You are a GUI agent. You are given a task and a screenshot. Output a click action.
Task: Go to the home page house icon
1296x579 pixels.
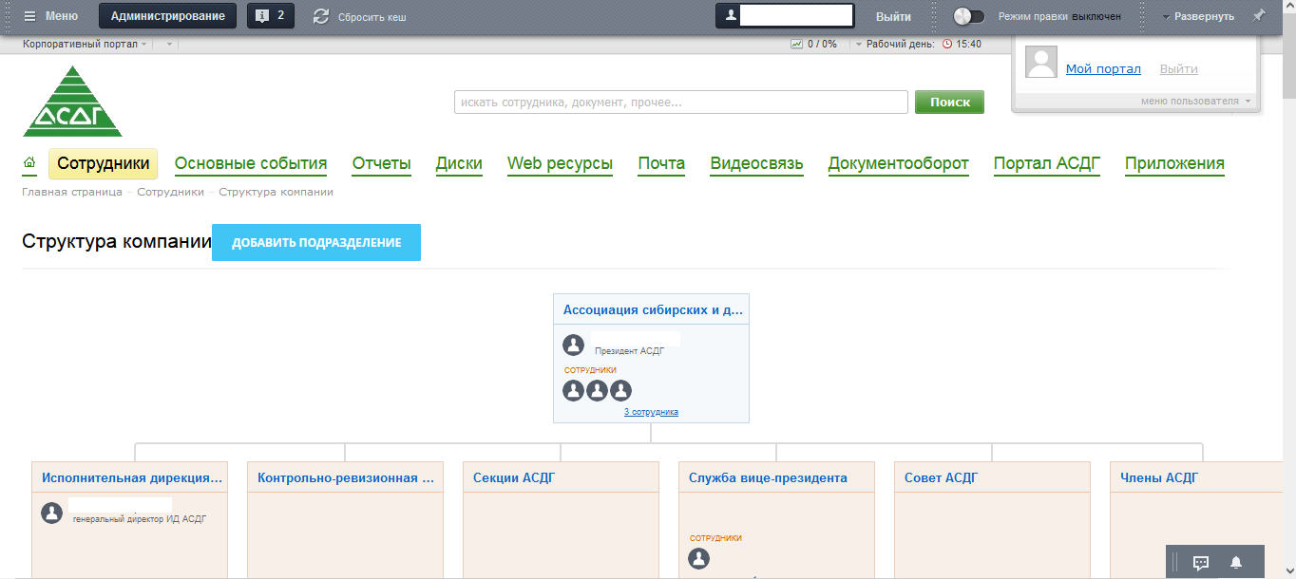pos(29,163)
